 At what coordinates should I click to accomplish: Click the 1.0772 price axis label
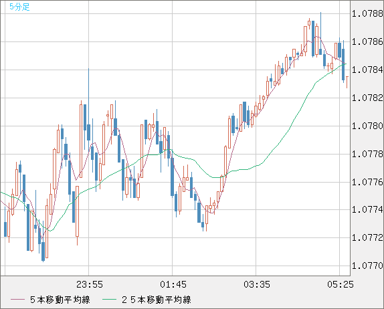pos(367,237)
